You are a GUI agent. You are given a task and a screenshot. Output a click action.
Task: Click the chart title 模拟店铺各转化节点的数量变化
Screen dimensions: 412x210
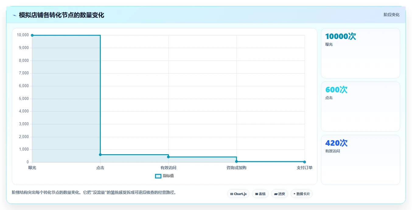61,15
